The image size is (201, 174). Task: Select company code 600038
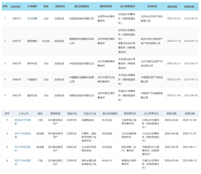(17, 80)
